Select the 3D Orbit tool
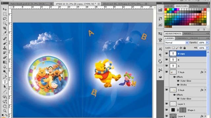 pos(5,102)
